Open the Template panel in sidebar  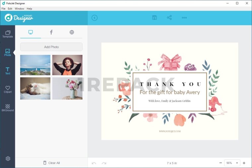pyautogui.click(x=8, y=34)
